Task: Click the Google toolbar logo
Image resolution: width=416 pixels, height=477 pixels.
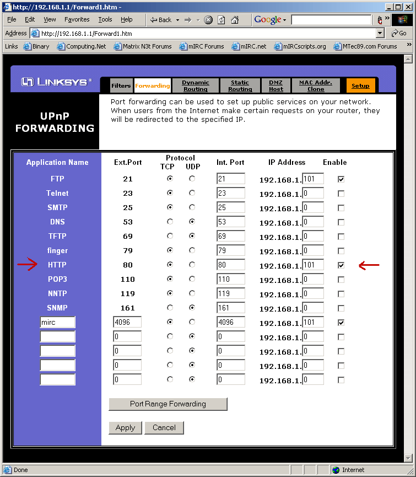Action: 268,19
